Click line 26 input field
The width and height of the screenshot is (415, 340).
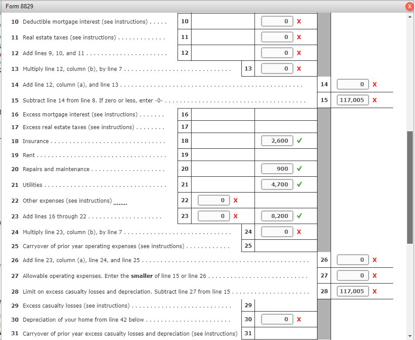tap(352, 260)
